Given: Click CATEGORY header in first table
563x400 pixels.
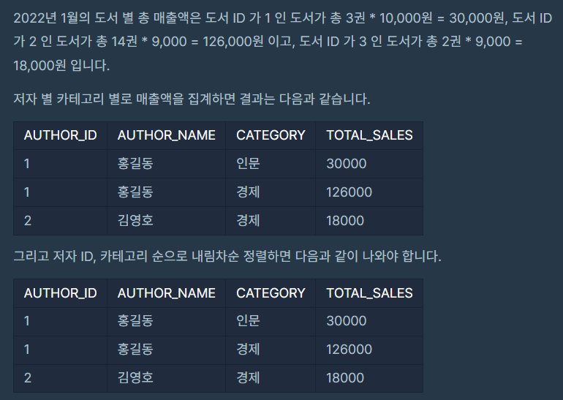Looking at the screenshot, I should pos(271,135).
